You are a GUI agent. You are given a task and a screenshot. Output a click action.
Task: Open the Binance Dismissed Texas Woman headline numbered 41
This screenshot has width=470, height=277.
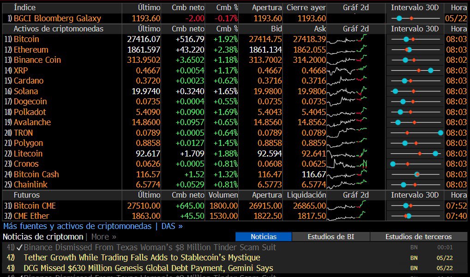point(150,247)
